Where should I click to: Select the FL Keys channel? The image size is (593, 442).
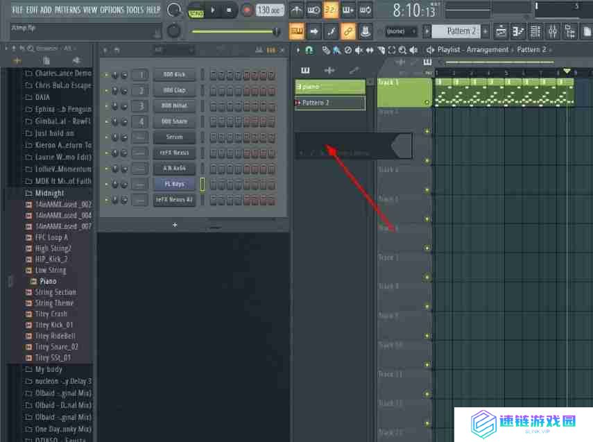point(174,184)
